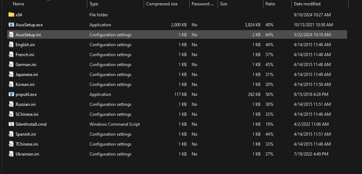362x174 pixels.
Task: Click the 31% ratio value
Action: [x=269, y=75]
